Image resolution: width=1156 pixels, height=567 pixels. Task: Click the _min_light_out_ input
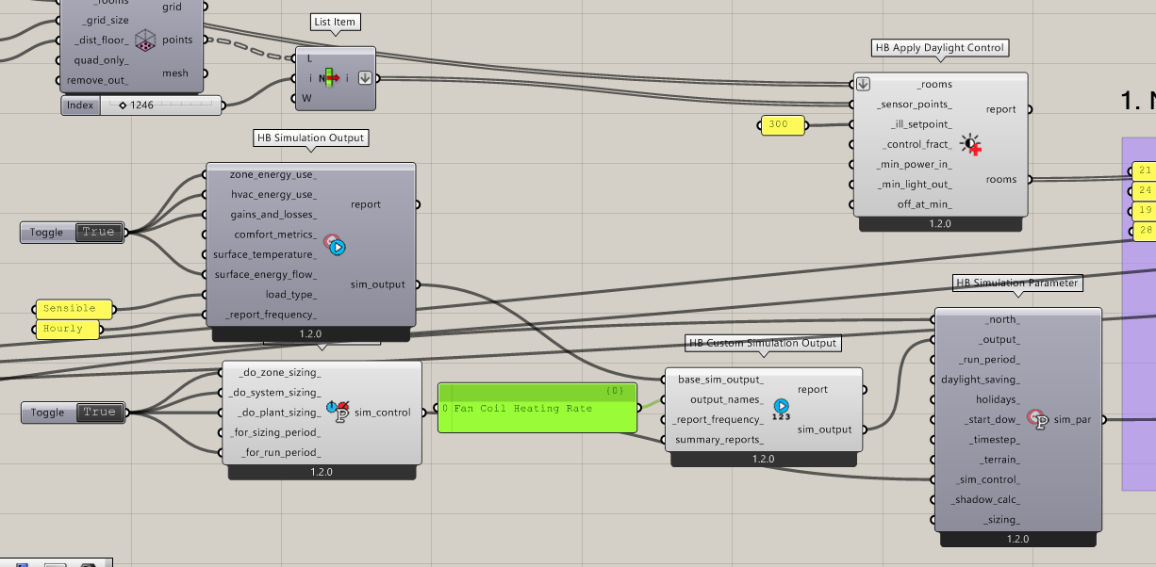(x=917, y=185)
